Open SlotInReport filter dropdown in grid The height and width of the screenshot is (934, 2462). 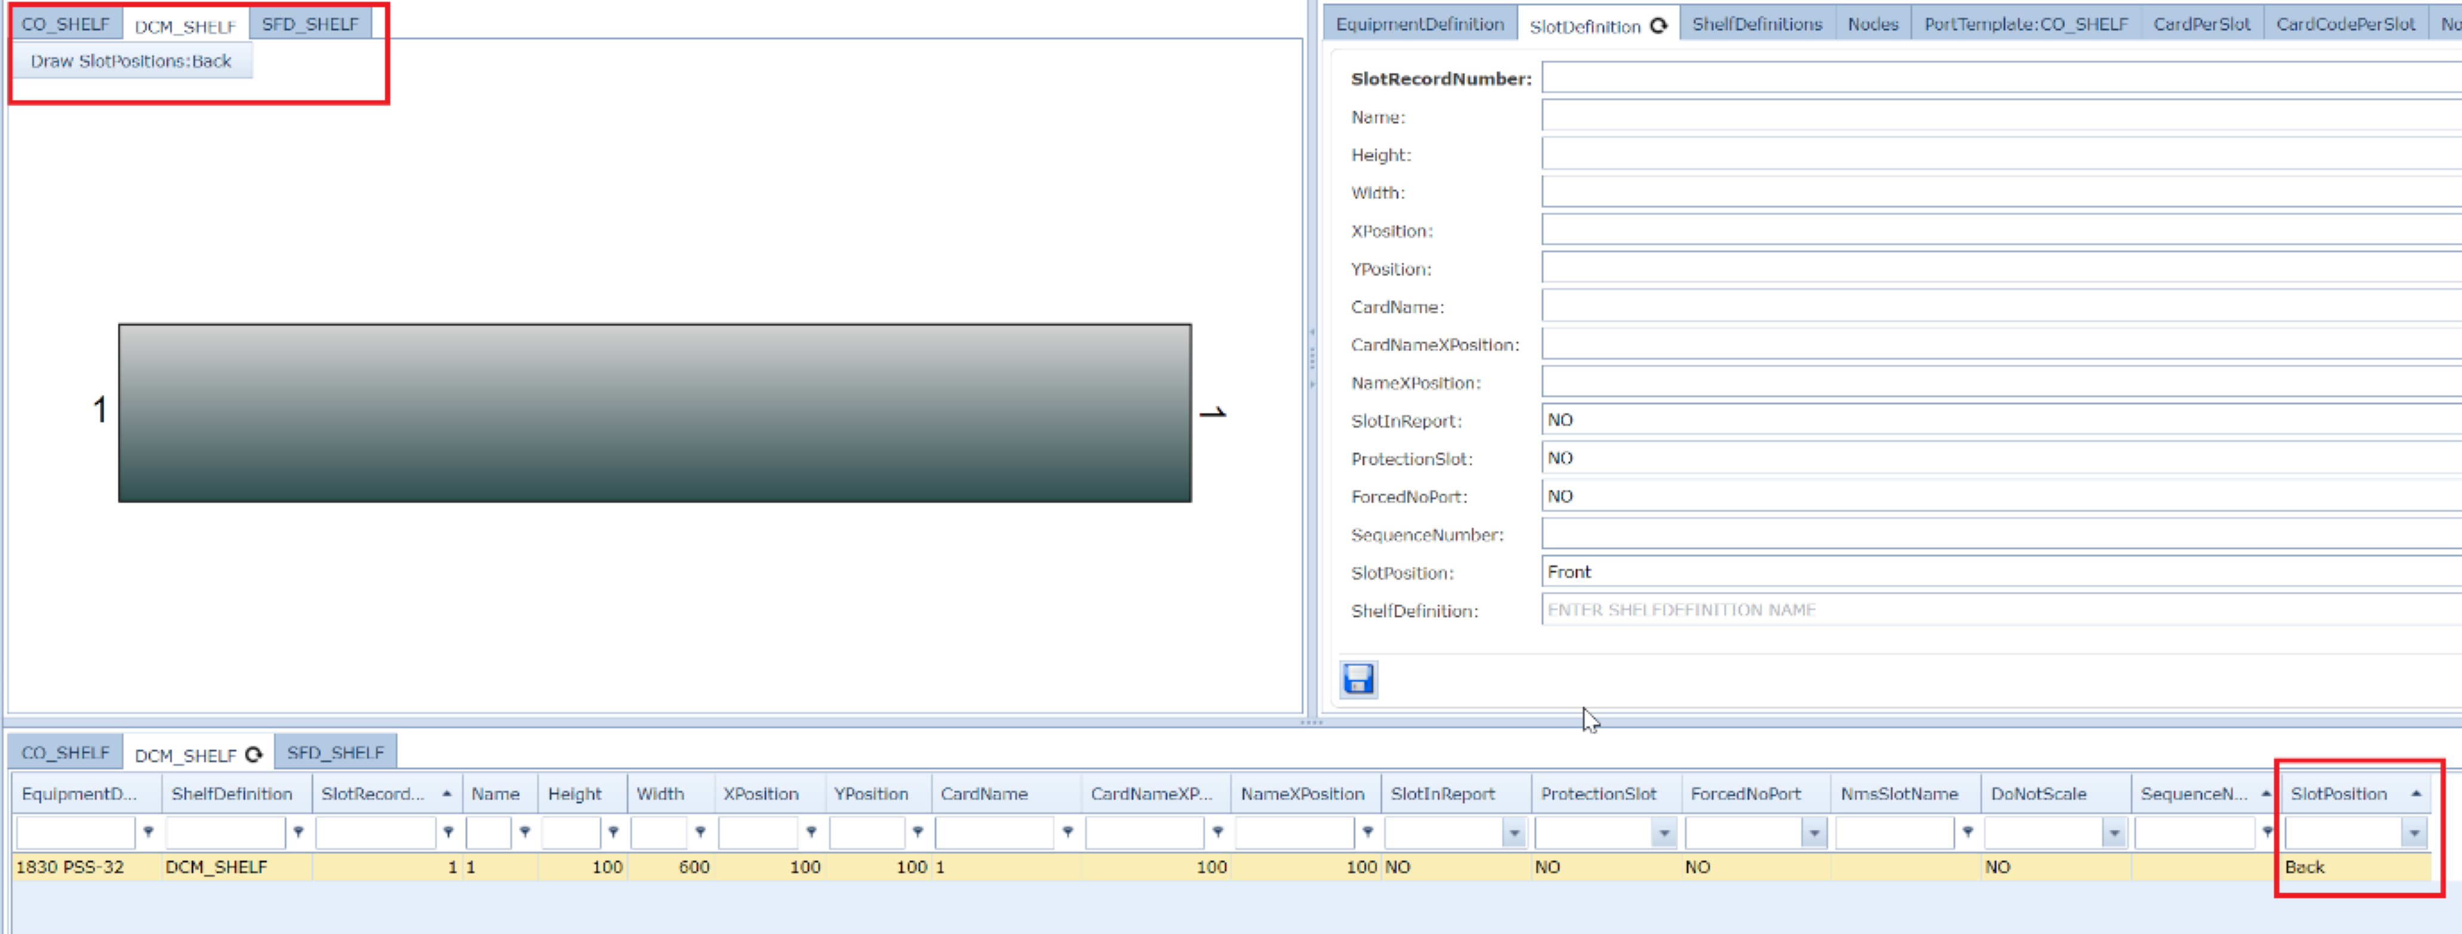point(1514,833)
